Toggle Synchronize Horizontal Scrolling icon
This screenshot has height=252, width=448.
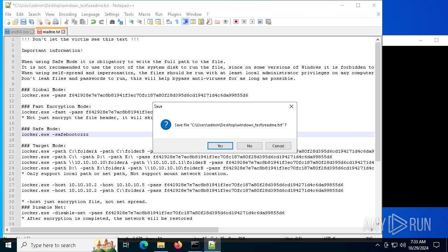click(x=158, y=22)
